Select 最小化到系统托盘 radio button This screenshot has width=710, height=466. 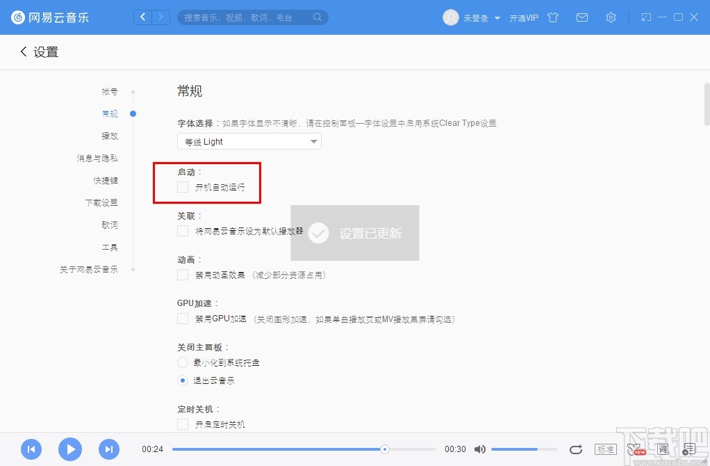tap(183, 362)
